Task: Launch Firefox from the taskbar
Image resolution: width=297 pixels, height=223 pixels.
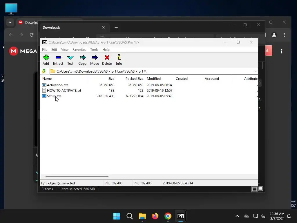Action: pyautogui.click(x=155, y=216)
